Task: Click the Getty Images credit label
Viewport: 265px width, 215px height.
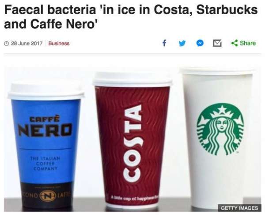Action: point(239,208)
